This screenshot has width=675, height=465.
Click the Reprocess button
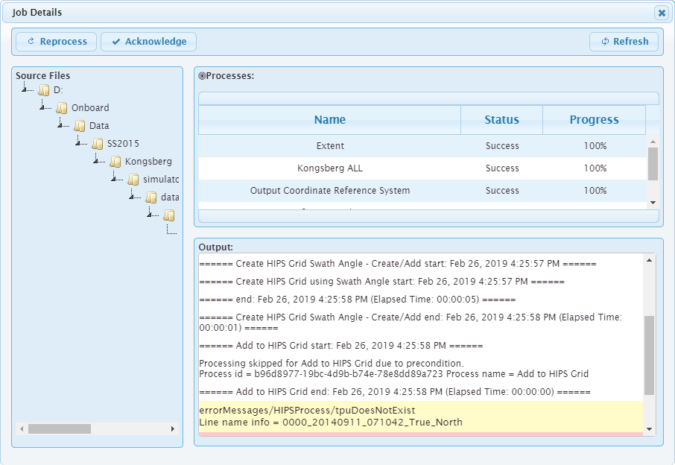(57, 42)
